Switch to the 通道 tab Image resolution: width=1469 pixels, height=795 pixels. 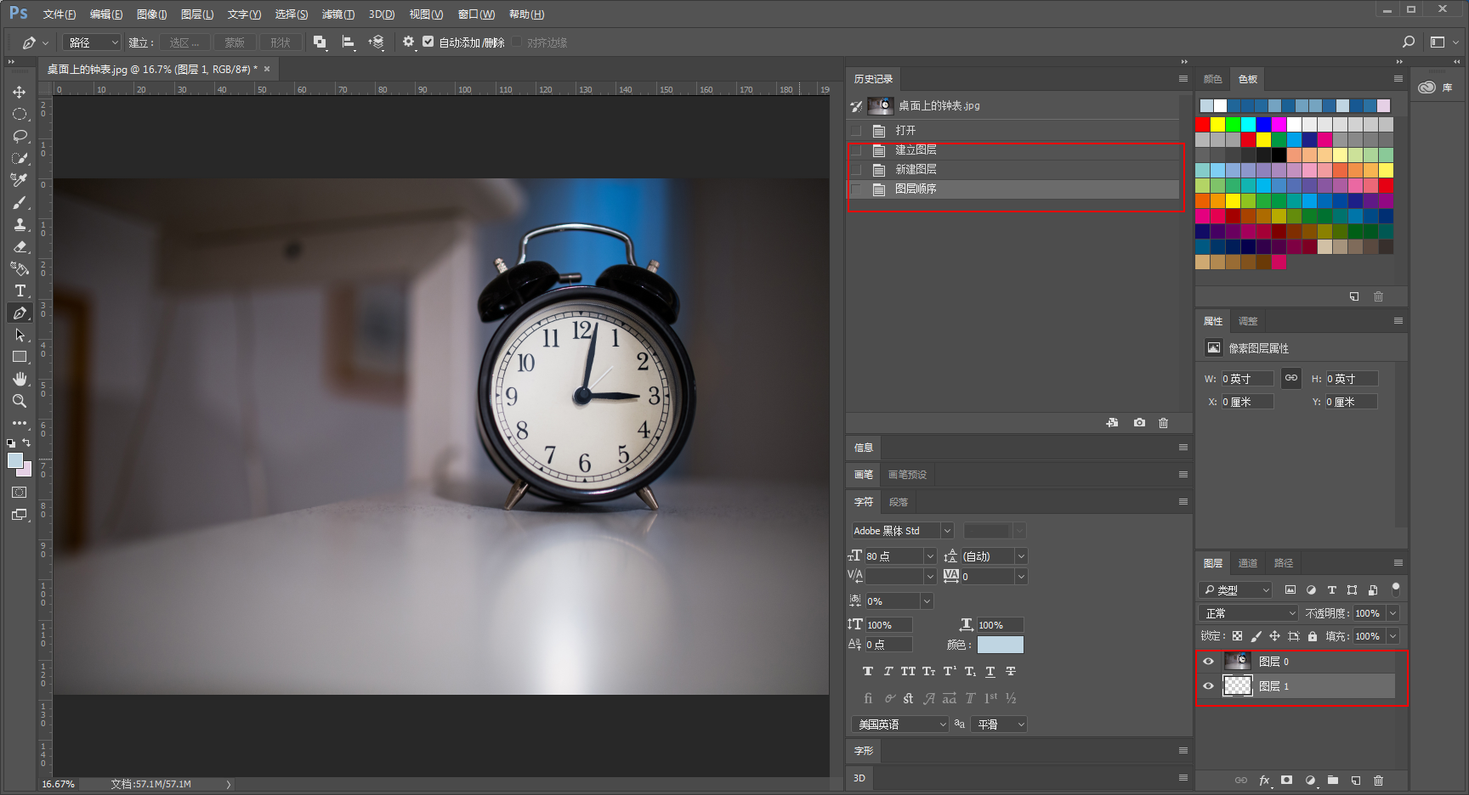tap(1248, 563)
